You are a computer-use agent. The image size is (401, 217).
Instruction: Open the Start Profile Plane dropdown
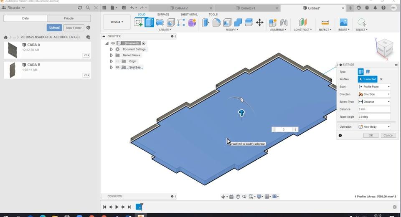tap(374, 87)
